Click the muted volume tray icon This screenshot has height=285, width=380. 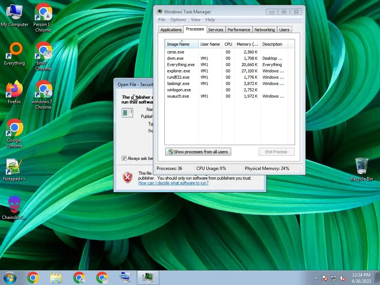coord(343,278)
